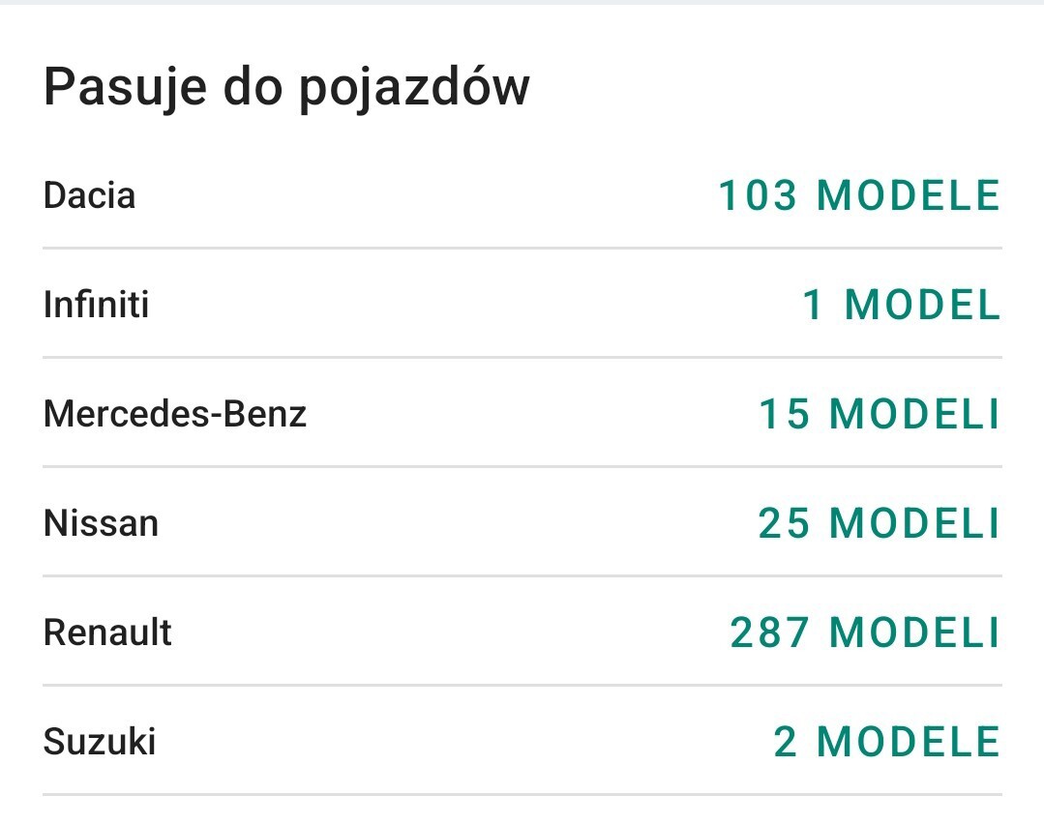Tap the Suzuki brand name
Viewport: 1044px width, 824px height.
[x=100, y=743]
